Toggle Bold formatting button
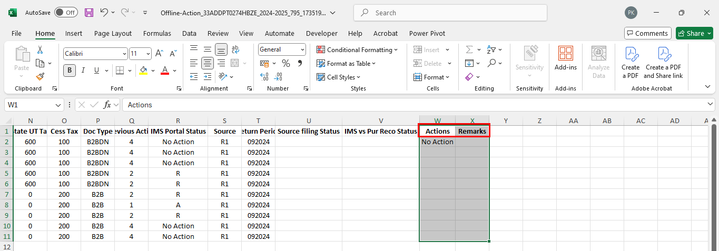Viewport: 719px width, 251px height. pyautogui.click(x=70, y=71)
